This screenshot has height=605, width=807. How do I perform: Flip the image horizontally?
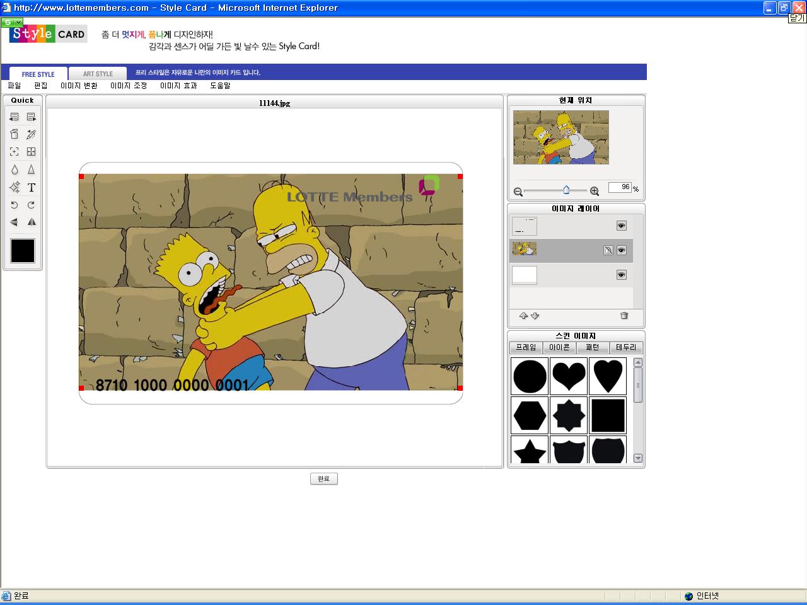(x=31, y=222)
